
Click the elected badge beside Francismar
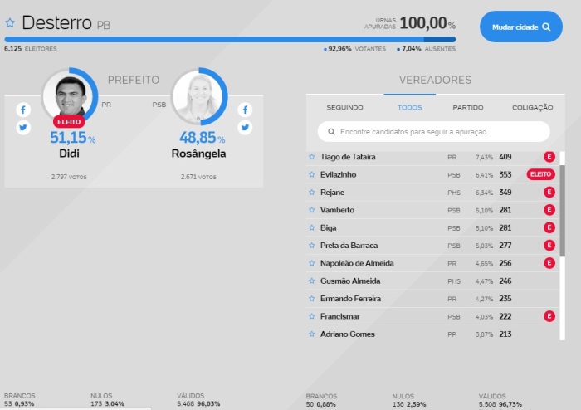(549, 316)
